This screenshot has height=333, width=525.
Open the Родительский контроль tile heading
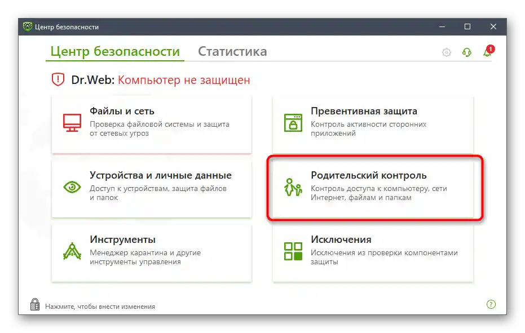(369, 175)
